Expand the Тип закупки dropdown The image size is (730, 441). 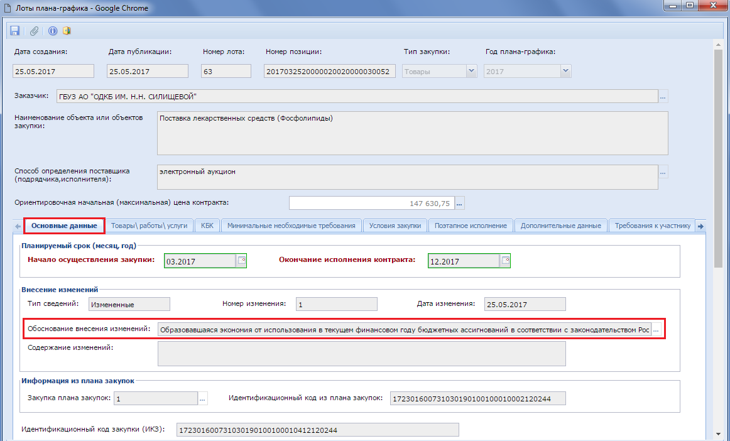click(471, 71)
